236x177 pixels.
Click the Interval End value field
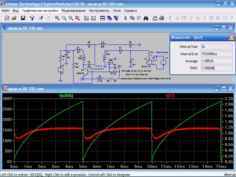click(216, 54)
